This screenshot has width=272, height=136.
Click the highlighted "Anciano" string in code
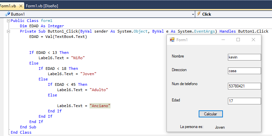[100, 106]
